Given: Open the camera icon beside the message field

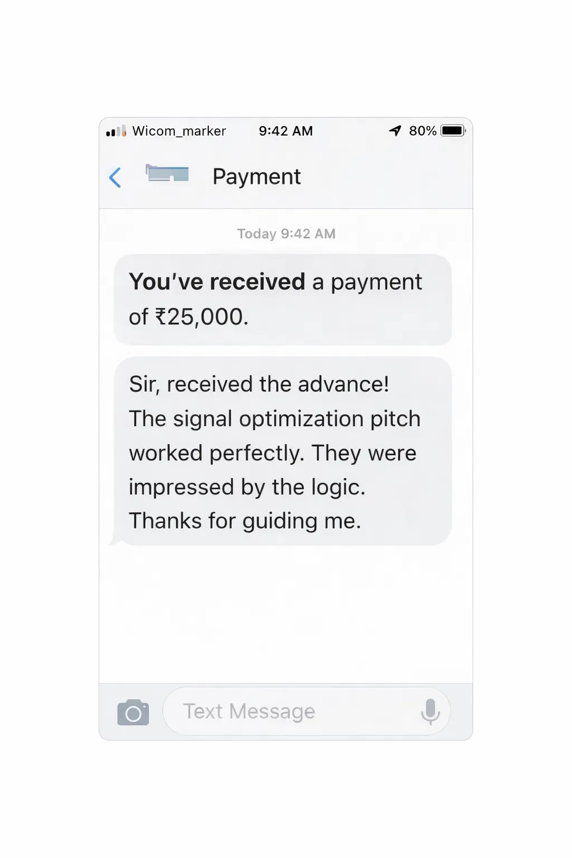Looking at the screenshot, I should click(133, 712).
